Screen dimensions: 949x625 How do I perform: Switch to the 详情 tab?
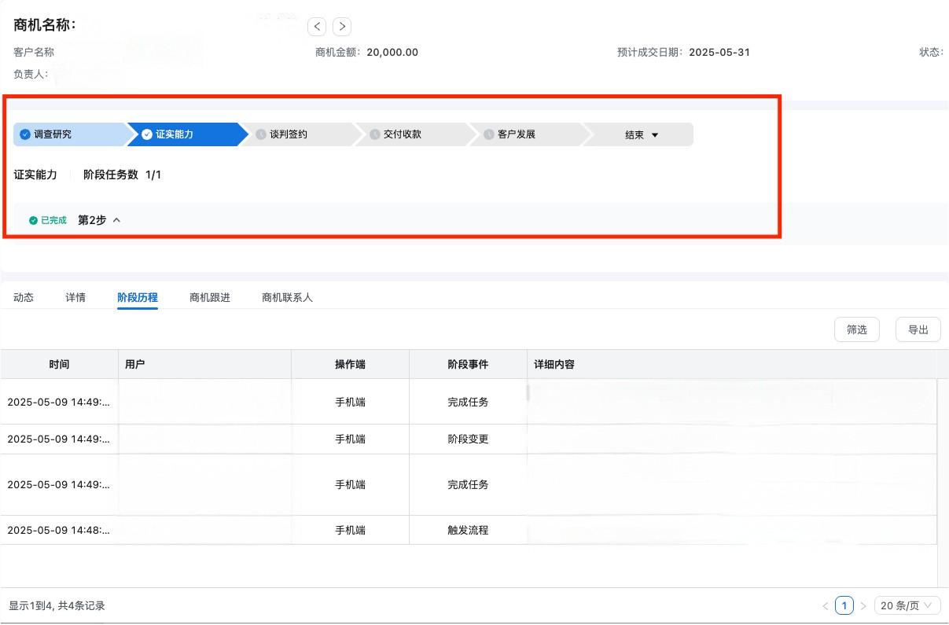coord(75,297)
